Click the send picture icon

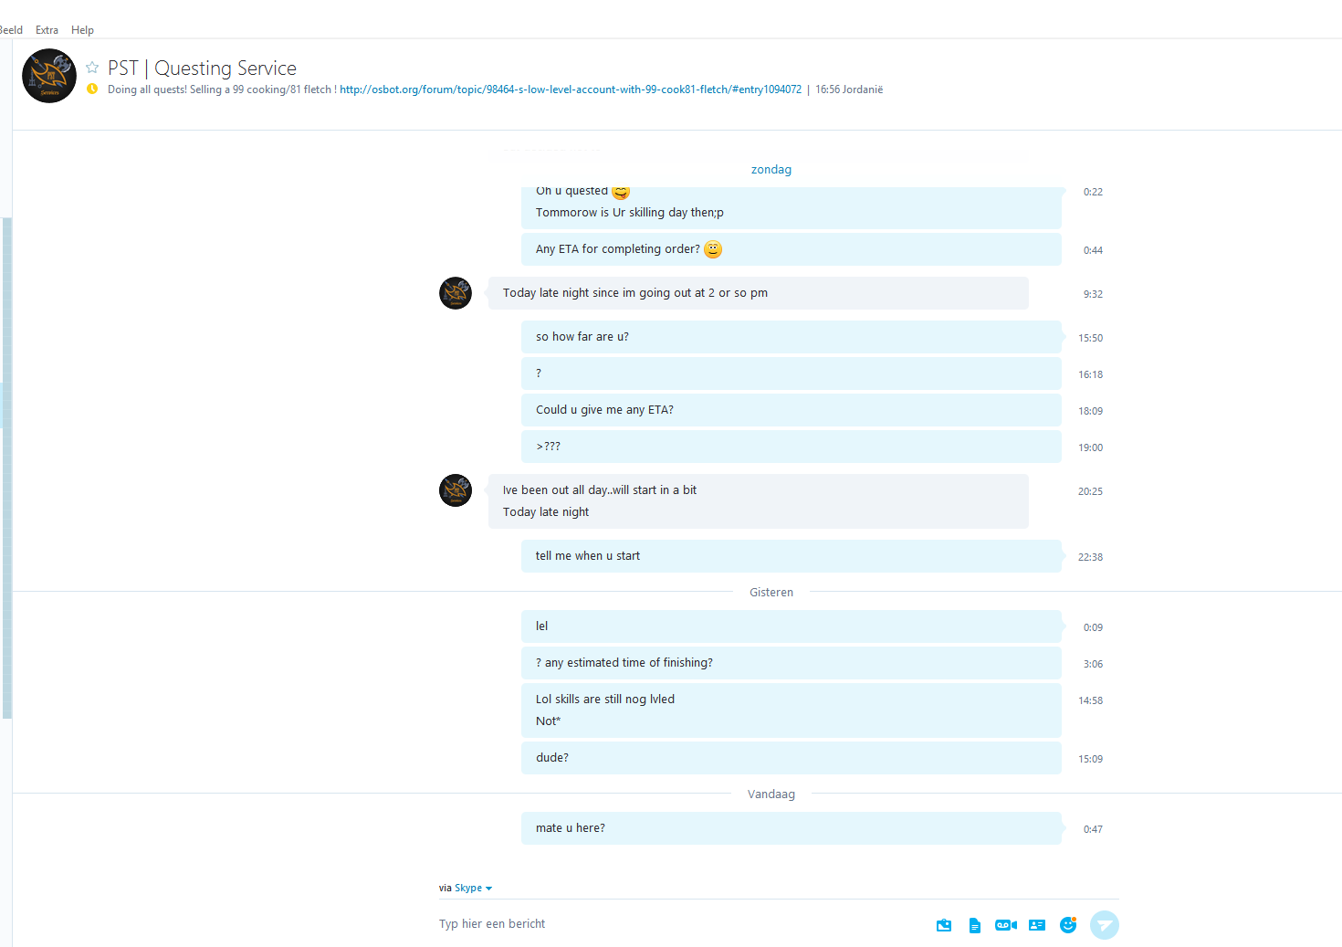pos(944,925)
